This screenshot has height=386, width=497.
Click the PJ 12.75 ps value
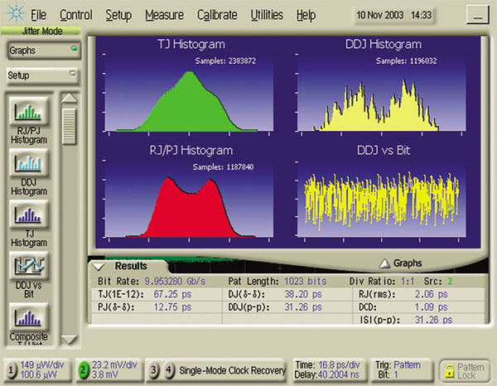click(x=172, y=307)
